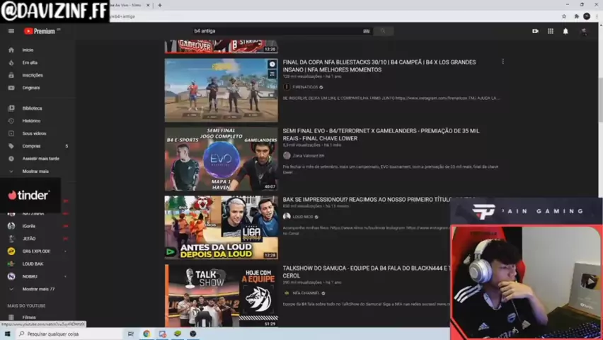Open the Zona Valorant BR channel avatar

pos(287,156)
